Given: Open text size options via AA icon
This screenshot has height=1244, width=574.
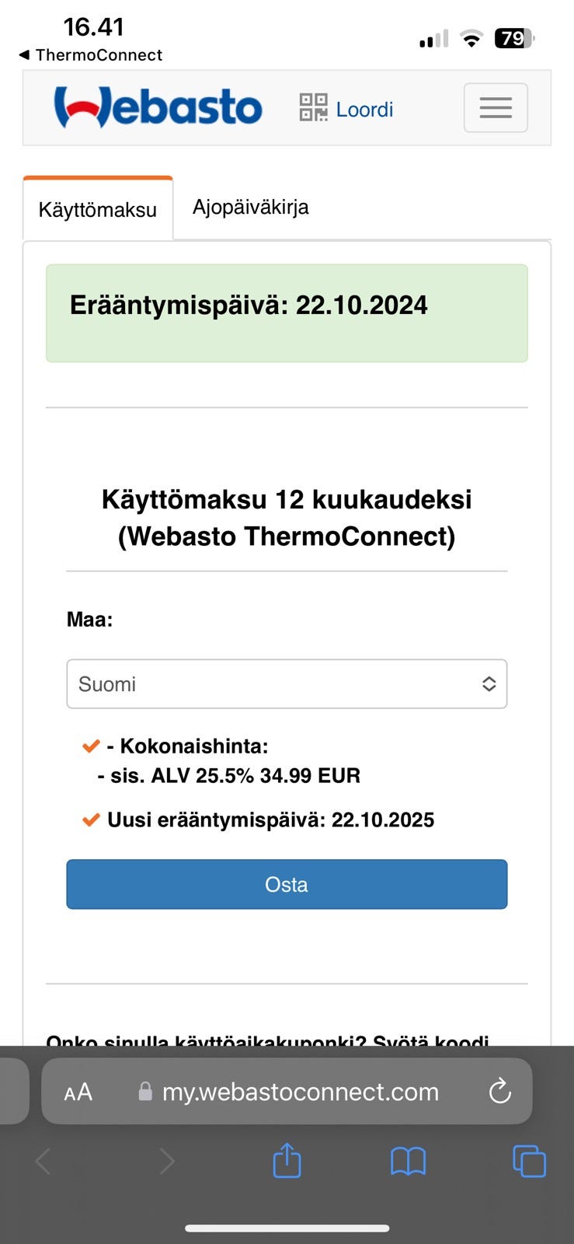Looking at the screenshot, I should (x=77, y=1092).
